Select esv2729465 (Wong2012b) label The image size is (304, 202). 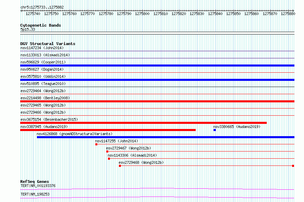coord(43,105)
